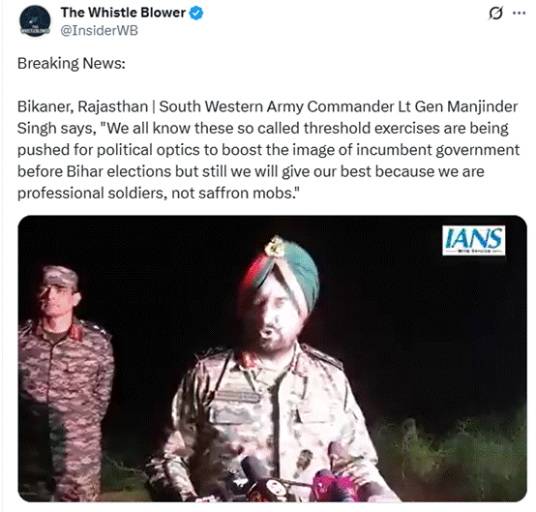Open the tweet's more options menu
This screenshot has width=536, height=512.
coord(519,14)
